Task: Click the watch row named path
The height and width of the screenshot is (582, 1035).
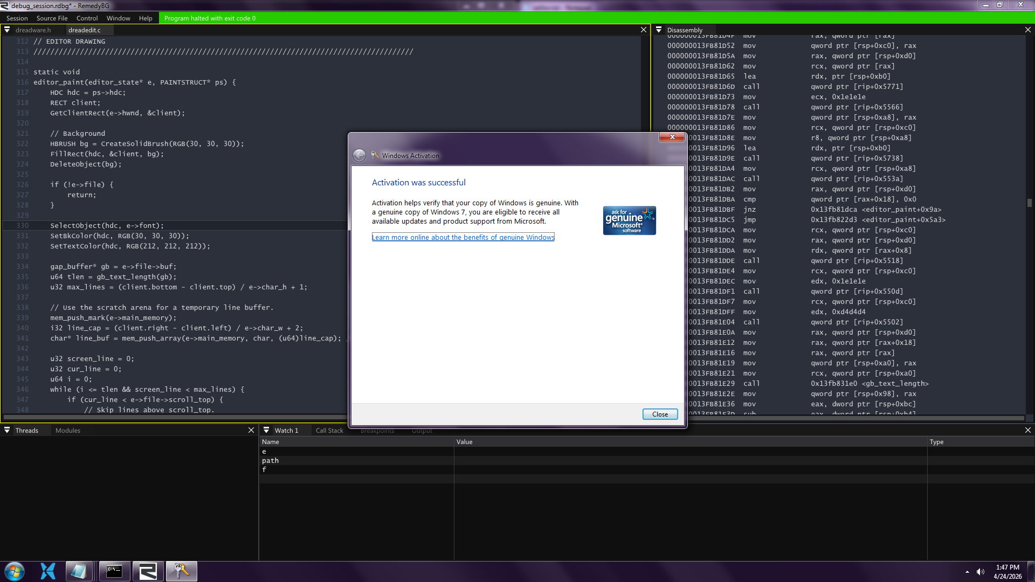Action: click(x=270, y=460)
